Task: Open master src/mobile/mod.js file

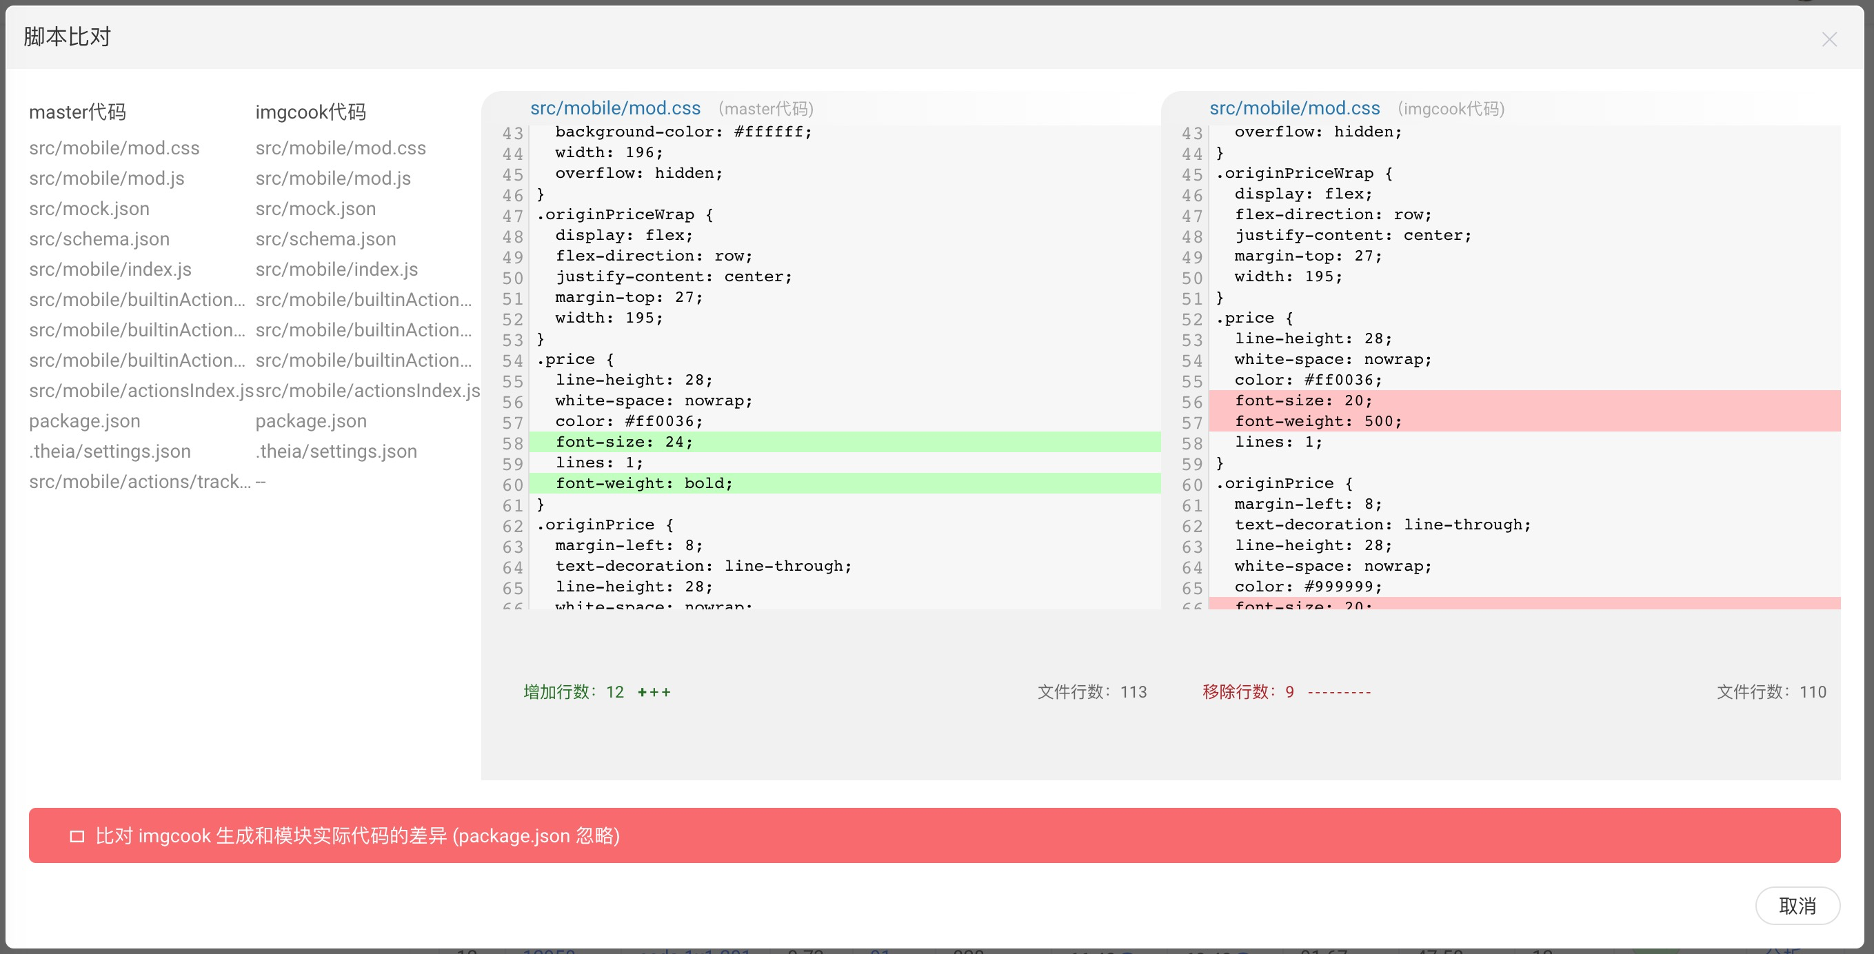Action: (x=107, y=178)
